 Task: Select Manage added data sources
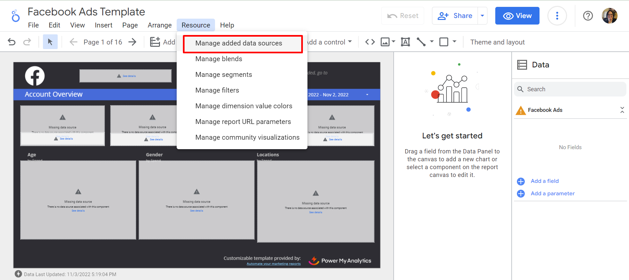point(239,43)
